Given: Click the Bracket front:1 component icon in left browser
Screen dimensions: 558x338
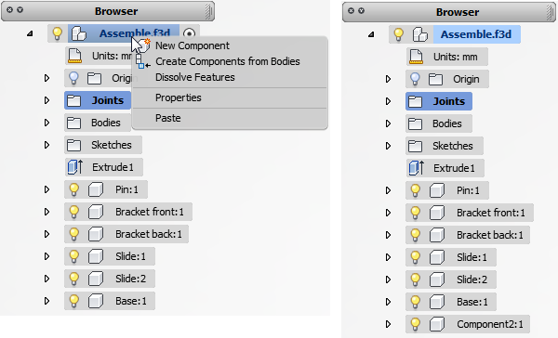Looking at the screenshot, I should pos(96,212).
